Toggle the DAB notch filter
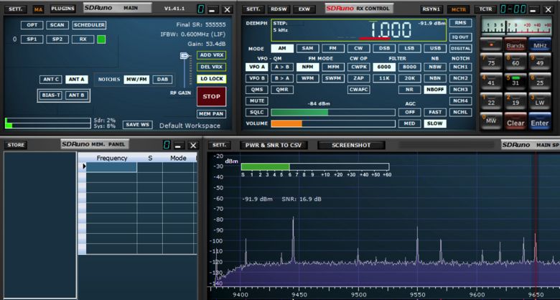The width and height of the screenshot is (560, 300). pyautogui.click(x=162, y=79)
